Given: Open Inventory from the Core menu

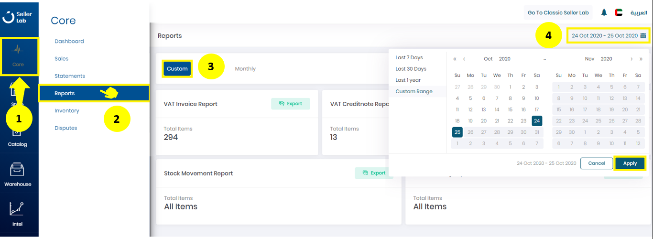Looking at the screenshot, I should click(67, 110).
